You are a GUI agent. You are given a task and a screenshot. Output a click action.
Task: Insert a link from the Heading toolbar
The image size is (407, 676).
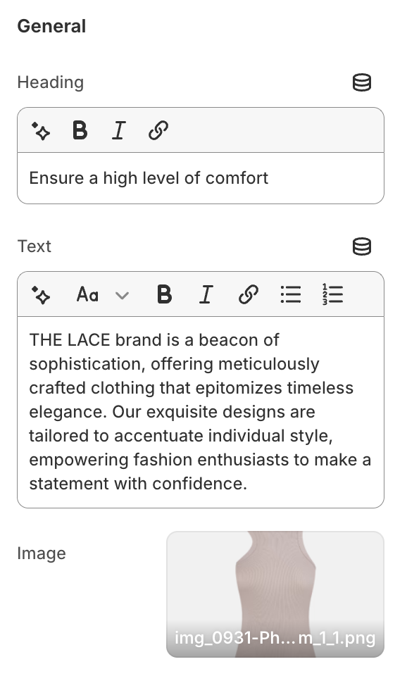point(158,130)
